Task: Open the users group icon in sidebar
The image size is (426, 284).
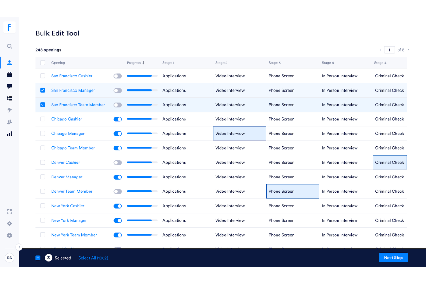Action: [9, 122]
